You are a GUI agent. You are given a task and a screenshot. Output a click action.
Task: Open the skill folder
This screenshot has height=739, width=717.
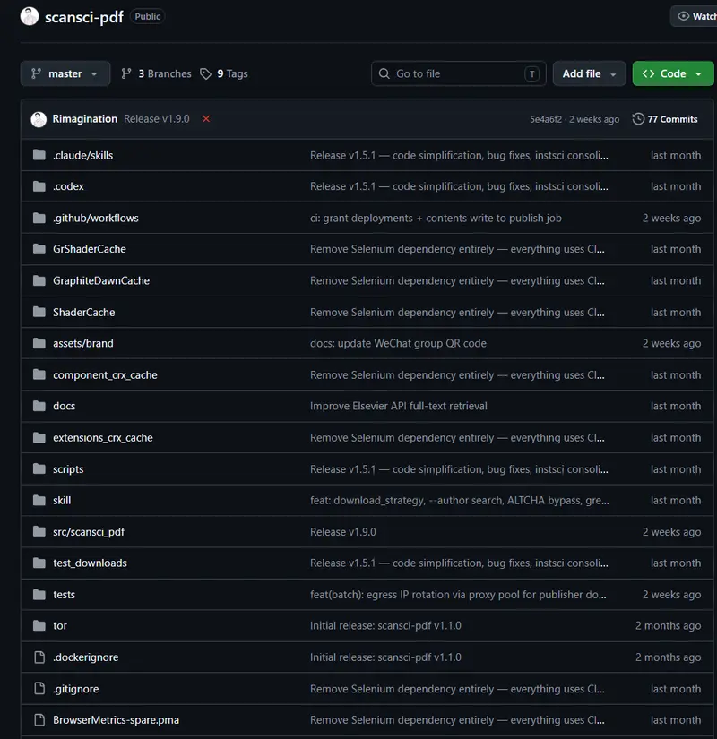tap(62, 500)
